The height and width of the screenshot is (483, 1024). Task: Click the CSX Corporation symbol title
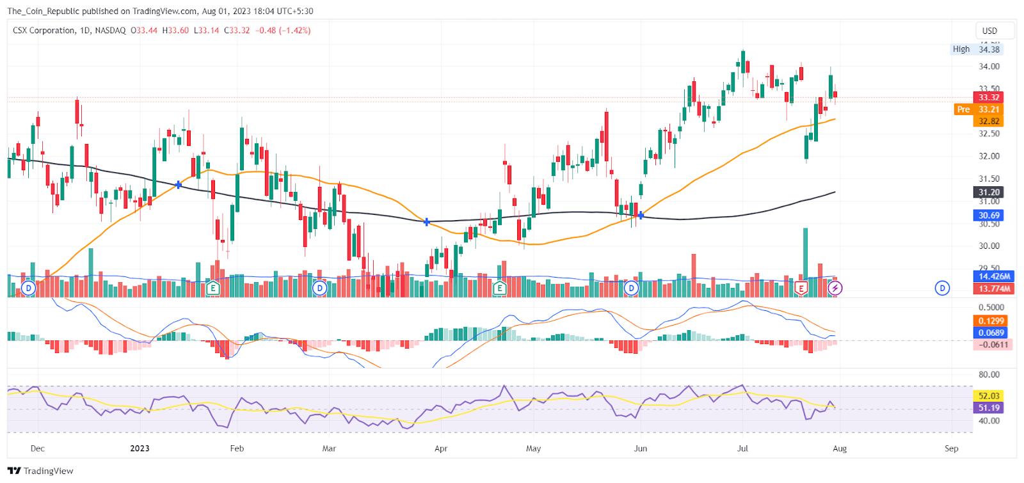tap(44, 31)
